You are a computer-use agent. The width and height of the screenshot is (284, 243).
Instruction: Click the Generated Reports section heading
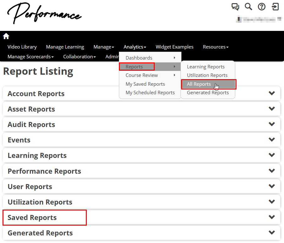point(40,233)
